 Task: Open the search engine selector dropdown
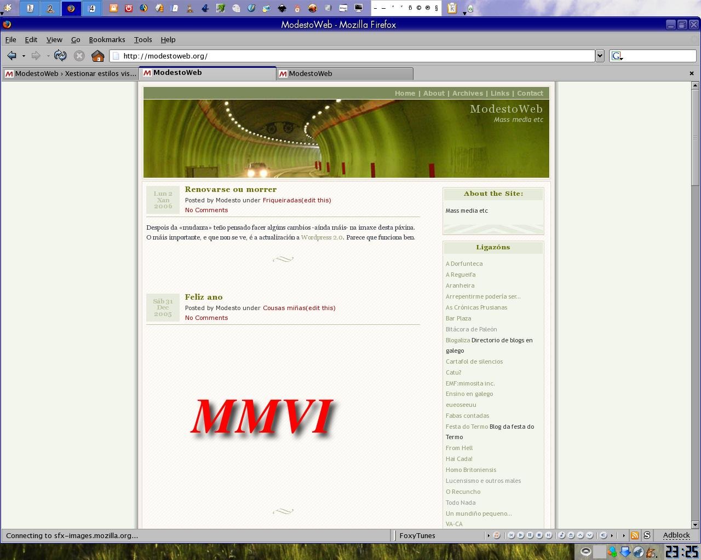tap(618, 56)
